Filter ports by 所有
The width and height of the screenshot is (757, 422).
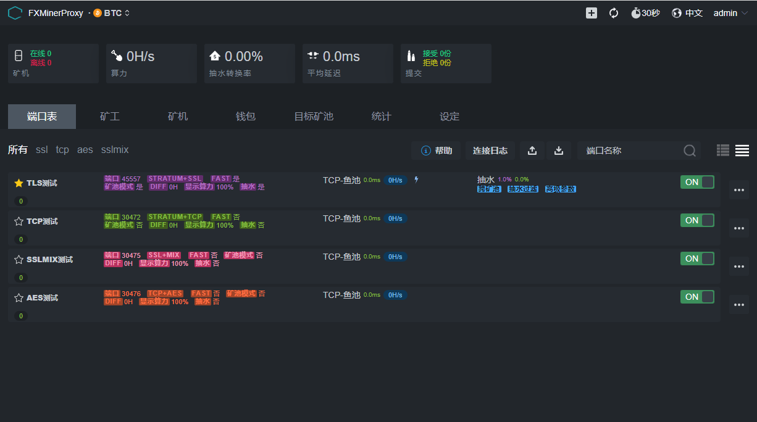(18, 150)
